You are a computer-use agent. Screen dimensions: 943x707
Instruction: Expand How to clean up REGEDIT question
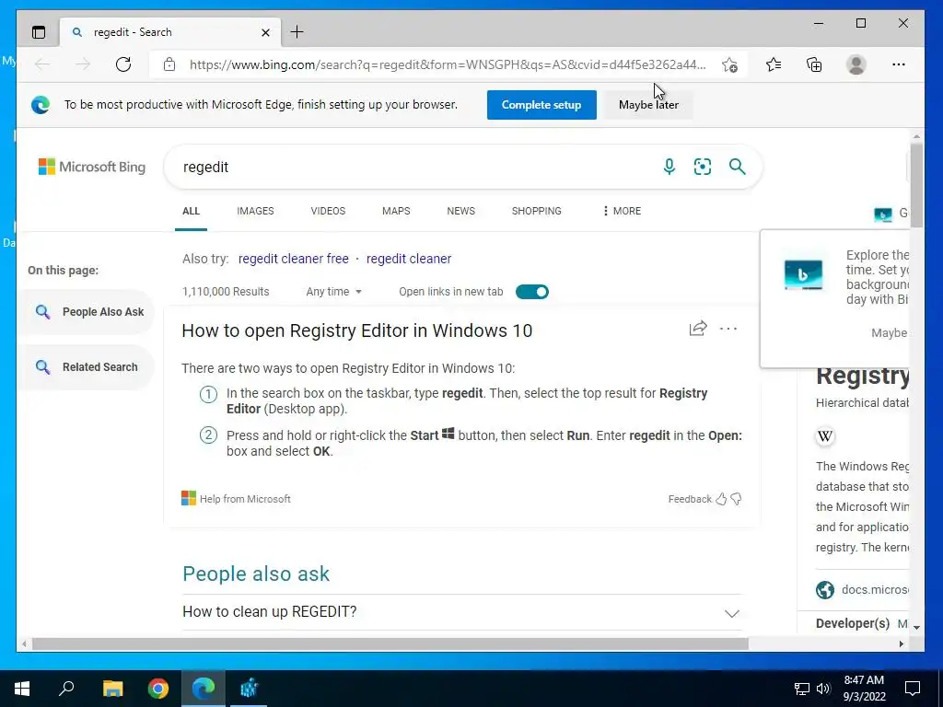[462, 612]
